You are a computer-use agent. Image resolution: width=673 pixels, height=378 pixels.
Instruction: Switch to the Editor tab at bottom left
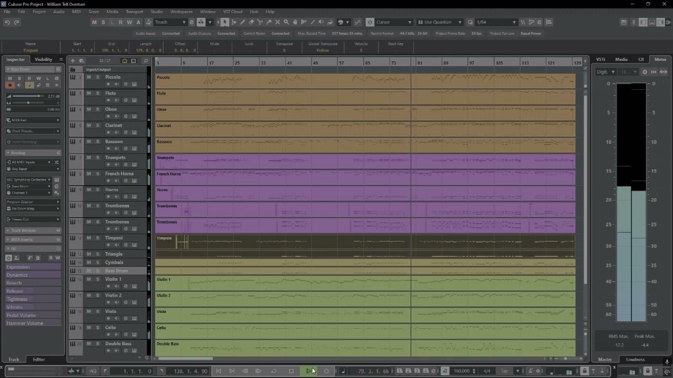click(x=39, y=360)
